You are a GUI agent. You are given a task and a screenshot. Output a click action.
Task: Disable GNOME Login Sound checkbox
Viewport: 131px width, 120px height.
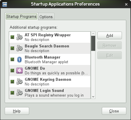click(12, 93)
